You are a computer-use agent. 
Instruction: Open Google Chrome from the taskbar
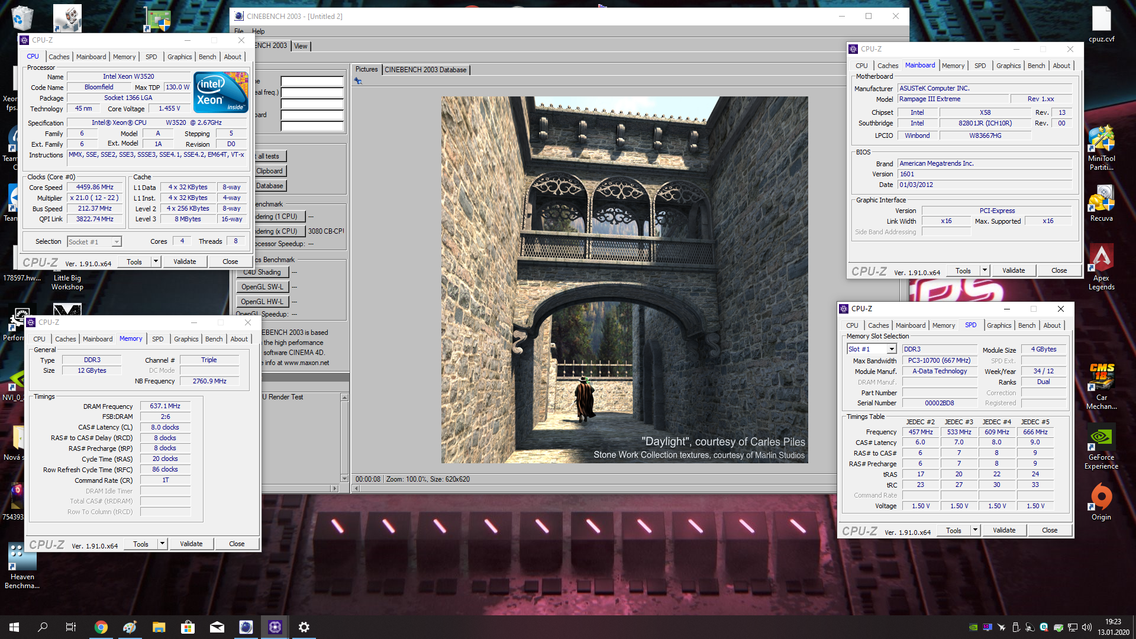(x=101, y=627)
